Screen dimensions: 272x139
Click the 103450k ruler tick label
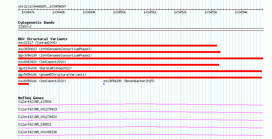click(119, 12)
